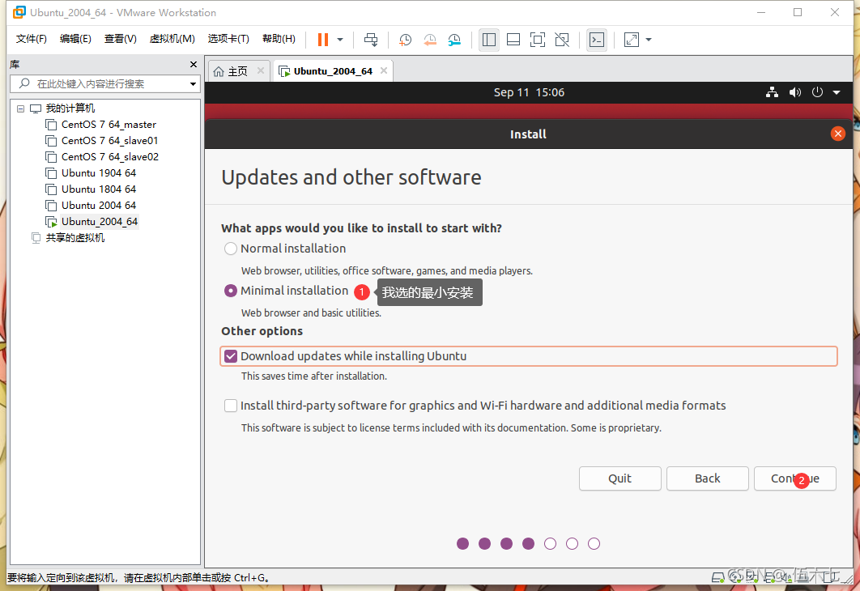Send Ctrl+Alt+Del to virtual machine
Viewport: 860px width, 591px height.
tap(371, 40)
